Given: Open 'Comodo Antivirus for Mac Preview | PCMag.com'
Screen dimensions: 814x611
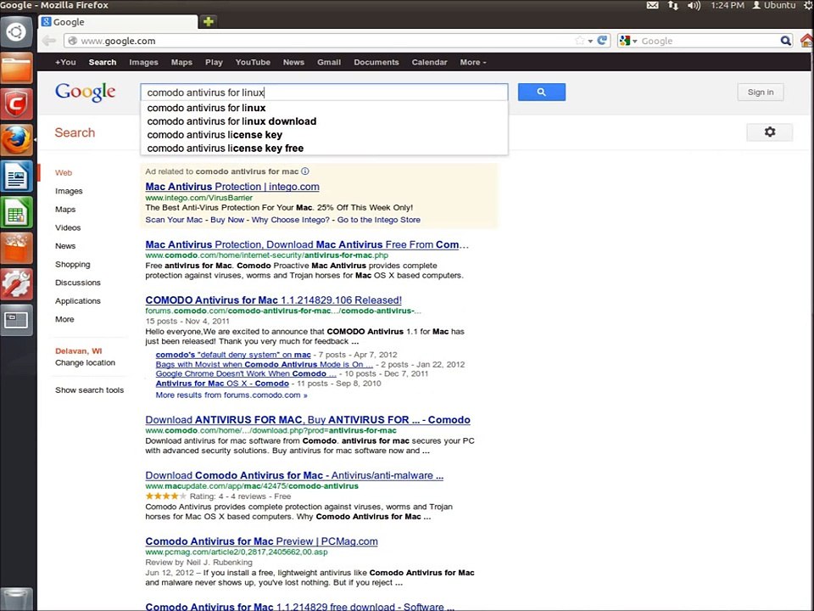Looking at the screenshot, I should 262,541.
